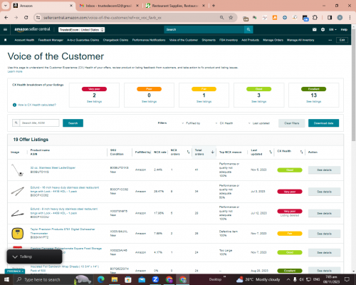This screenshot has height=285, width=356.
Task: Open the tab search chevron in Chrome
Action: (x=5, y=6)
